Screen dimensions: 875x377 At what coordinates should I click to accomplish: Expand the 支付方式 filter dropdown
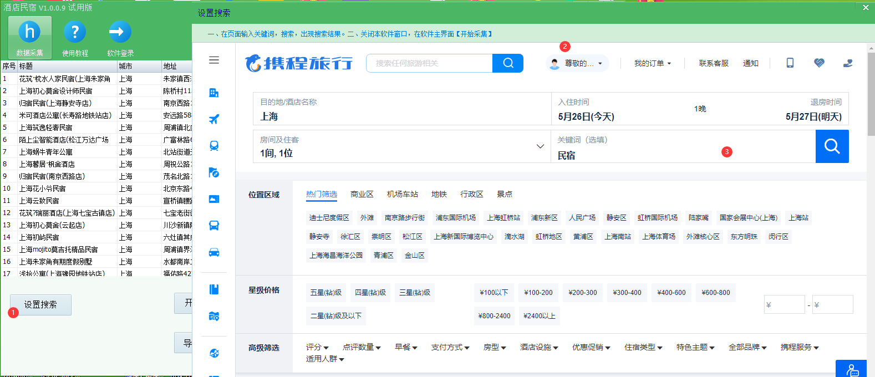point(450,347)
